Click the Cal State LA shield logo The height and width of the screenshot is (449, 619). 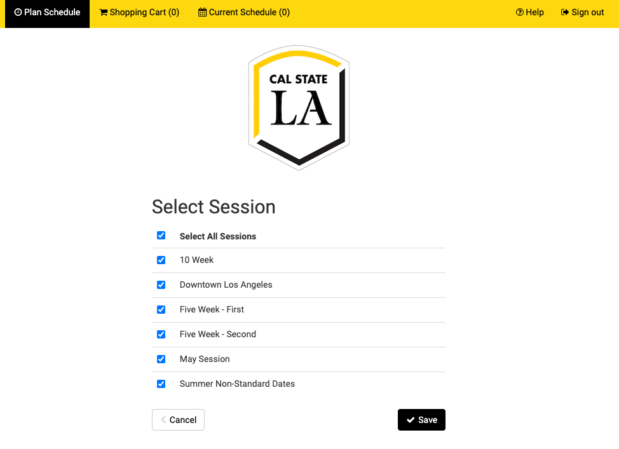[299, 107]
